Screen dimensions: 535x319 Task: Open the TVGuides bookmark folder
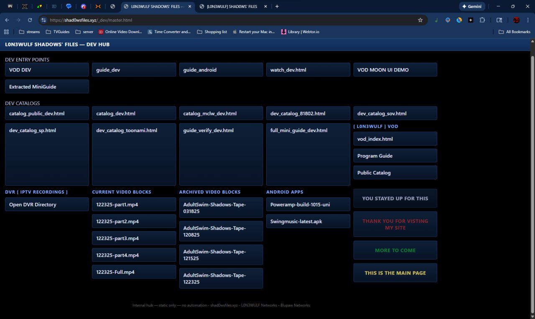pos(57,32)
